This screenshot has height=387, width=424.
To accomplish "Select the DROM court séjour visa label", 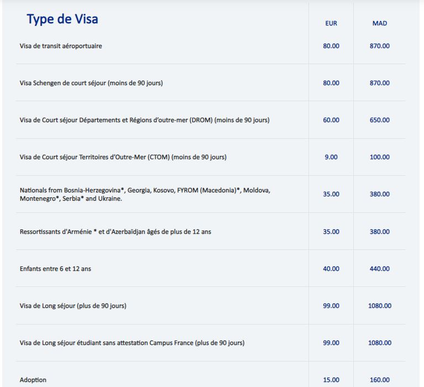I will (x=144, y=120).
